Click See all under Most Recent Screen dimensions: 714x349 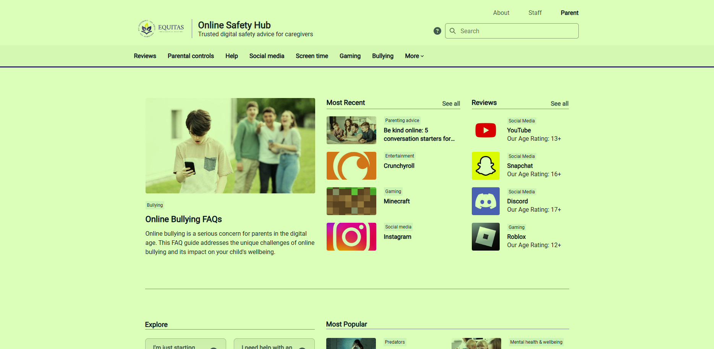click(x=451, y=104)
